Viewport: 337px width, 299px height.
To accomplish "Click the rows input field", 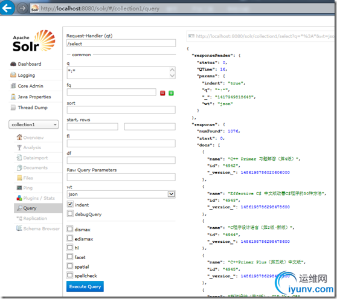I will (150, 126).
